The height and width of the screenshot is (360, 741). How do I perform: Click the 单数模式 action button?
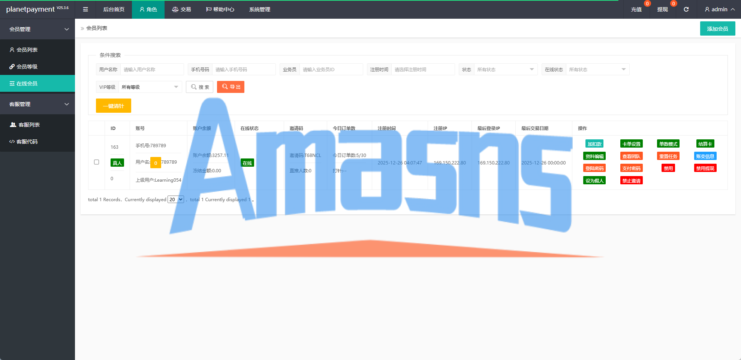668,144
